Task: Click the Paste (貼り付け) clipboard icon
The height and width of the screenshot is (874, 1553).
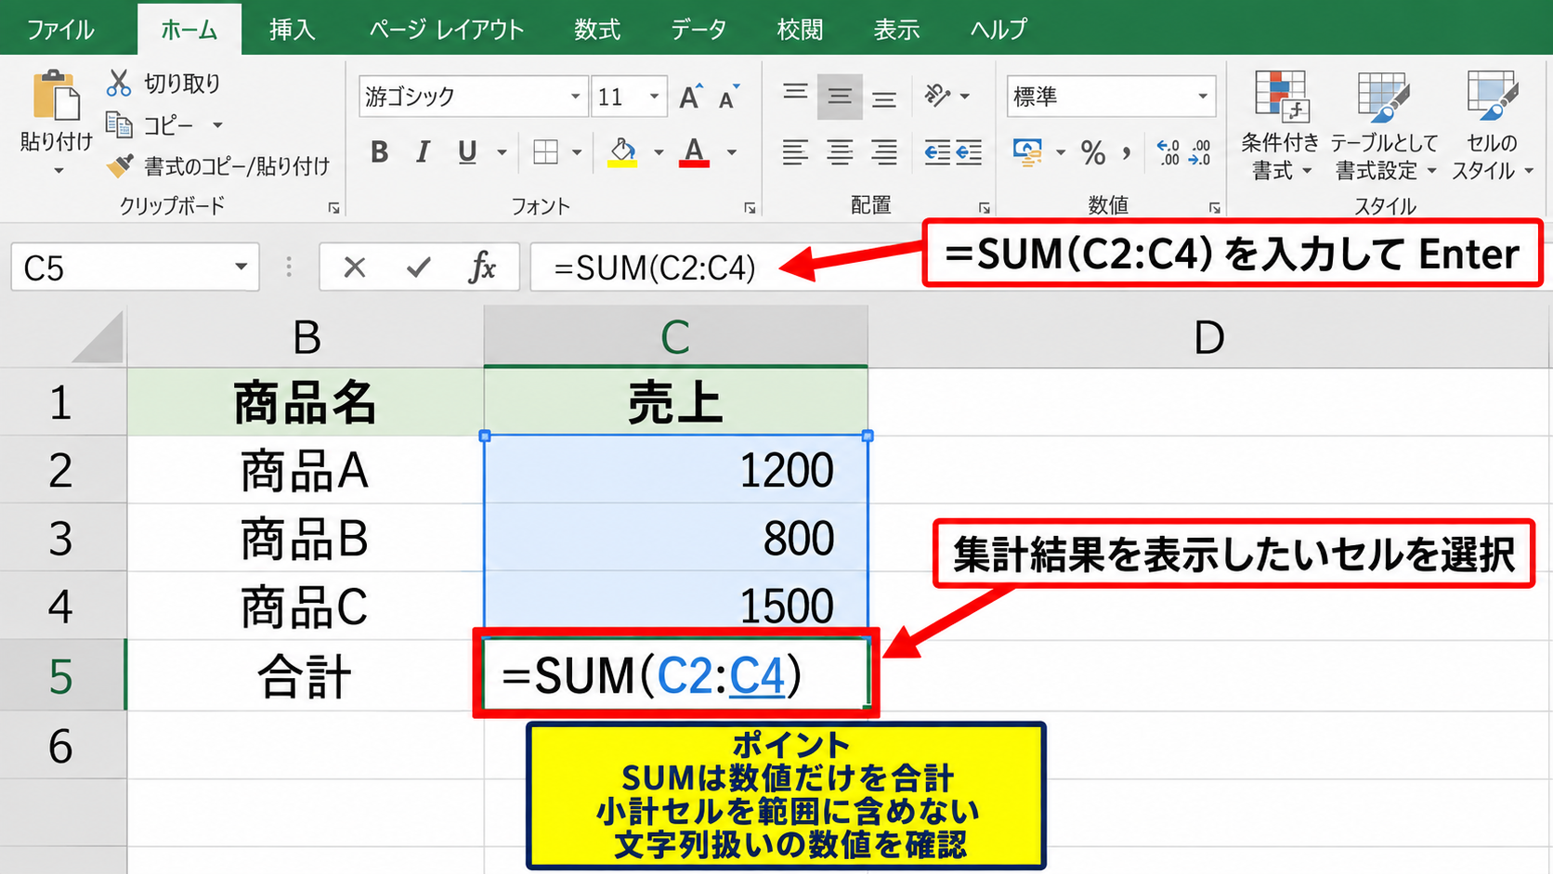Action: point(56,96)
